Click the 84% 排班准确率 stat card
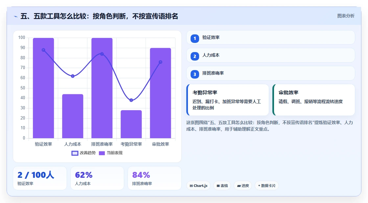 155,178
